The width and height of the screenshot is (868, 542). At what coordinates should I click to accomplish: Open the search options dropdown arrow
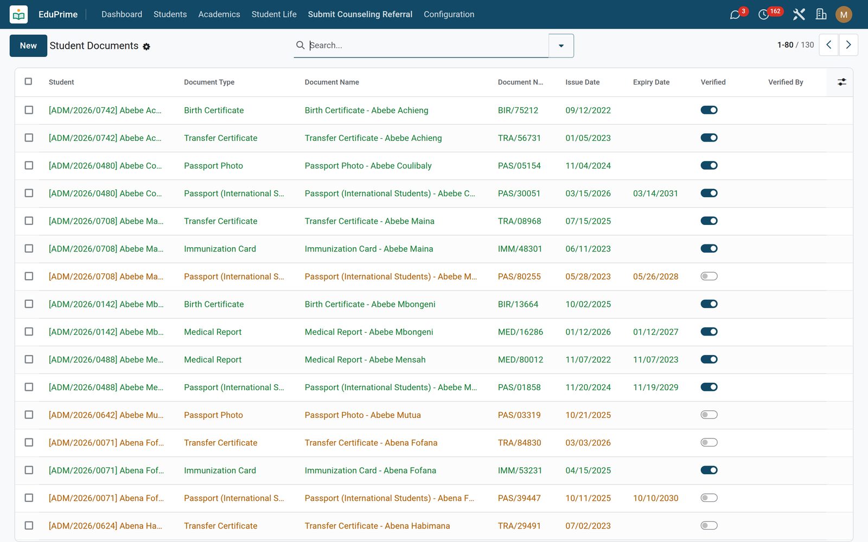(x=561, y=46)
